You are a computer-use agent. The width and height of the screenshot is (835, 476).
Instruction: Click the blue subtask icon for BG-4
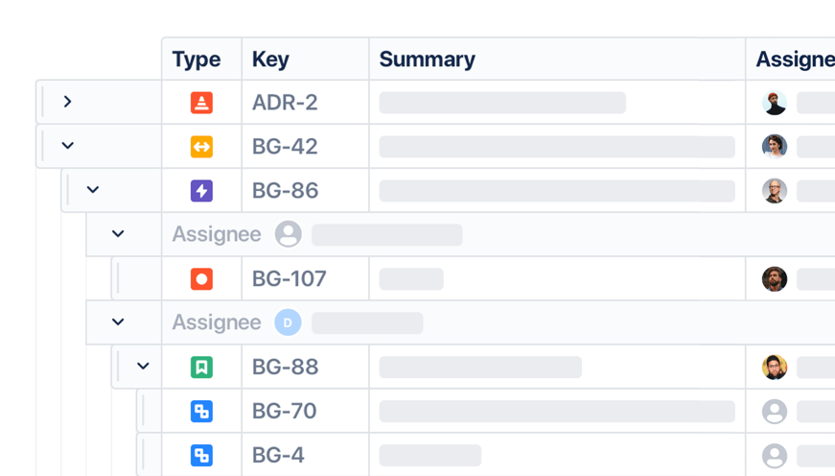201,456
